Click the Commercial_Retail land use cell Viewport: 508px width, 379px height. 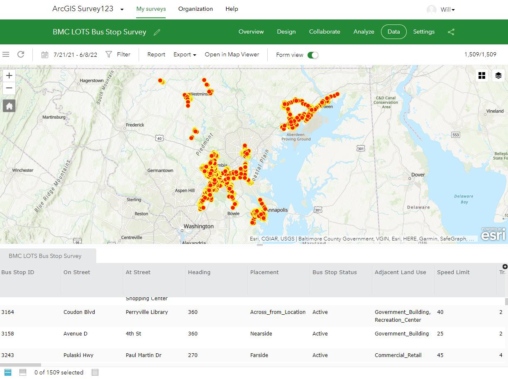pyautogui.click(x=398, y=355)
